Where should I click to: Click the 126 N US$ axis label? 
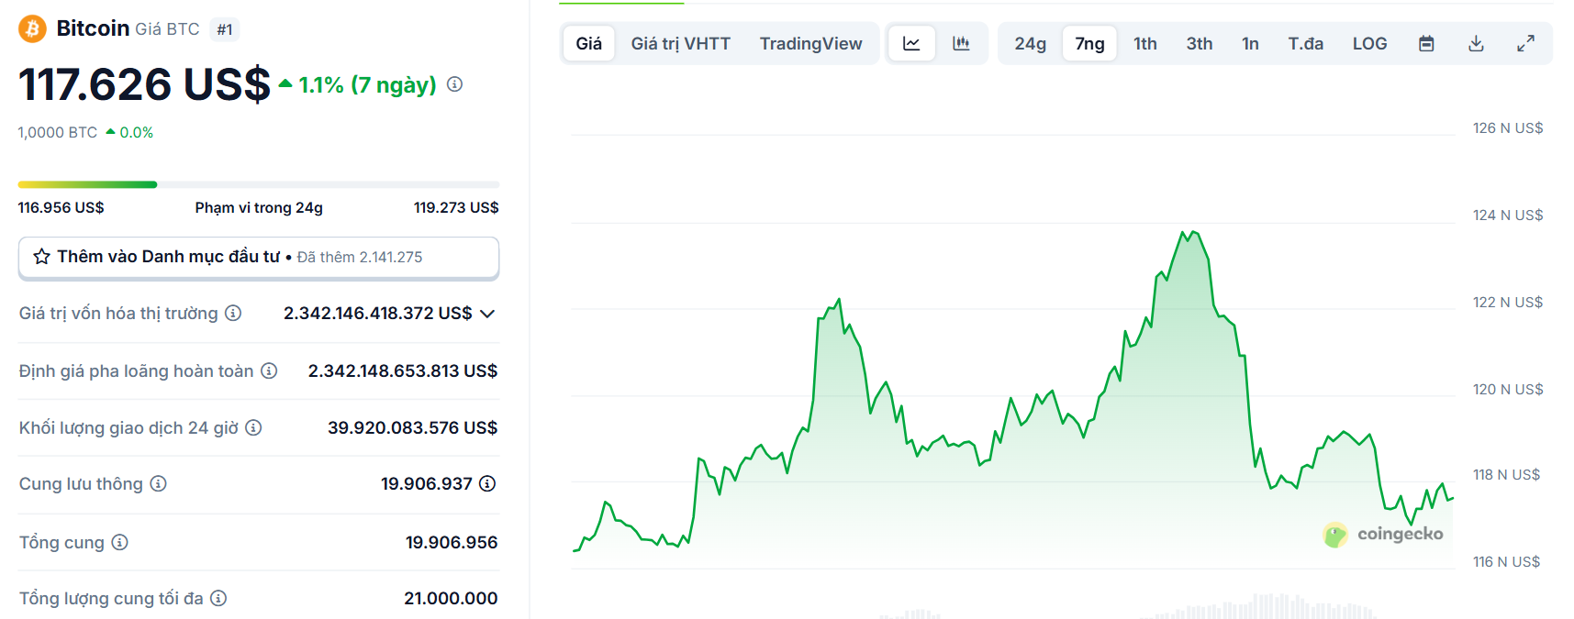click(x=1508, y=127)
